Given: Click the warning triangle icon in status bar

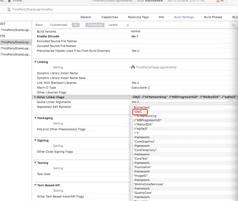Looking at the screenshot, I should coord(218,1).
